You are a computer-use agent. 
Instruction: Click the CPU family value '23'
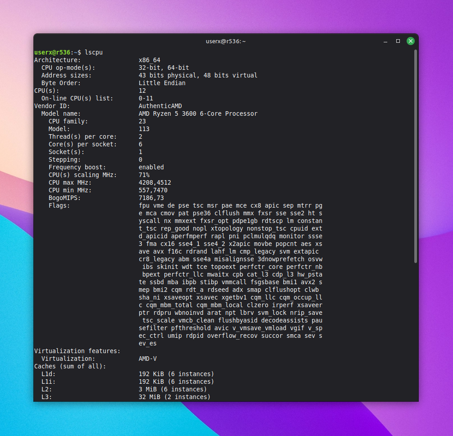(142, 121)
